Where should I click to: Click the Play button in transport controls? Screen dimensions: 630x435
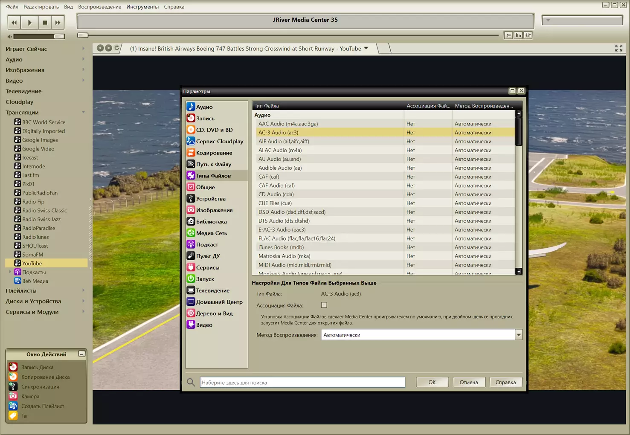coord(29,23)
